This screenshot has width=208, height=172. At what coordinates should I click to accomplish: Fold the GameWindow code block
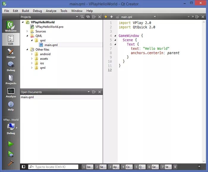click(x=115, y=36)
